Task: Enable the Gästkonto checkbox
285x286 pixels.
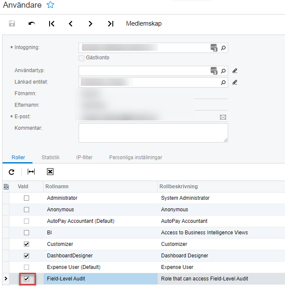Action: click(x=81, y=58)
